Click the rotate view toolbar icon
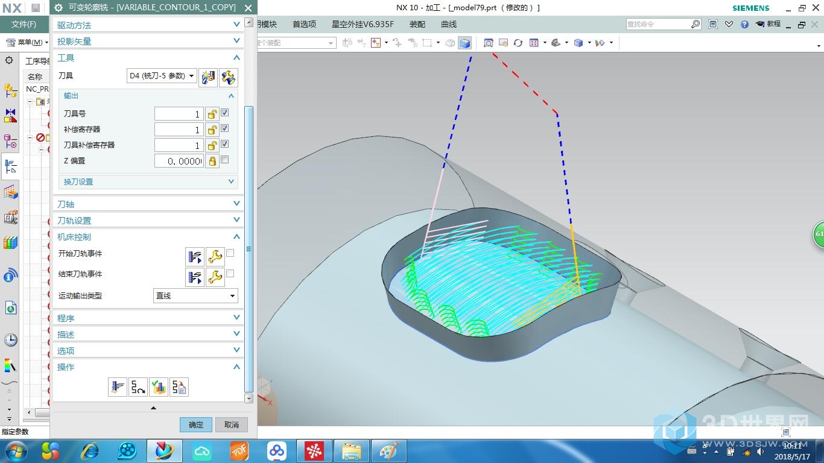Viewport: 824px width, 463px height. [518, 43]
